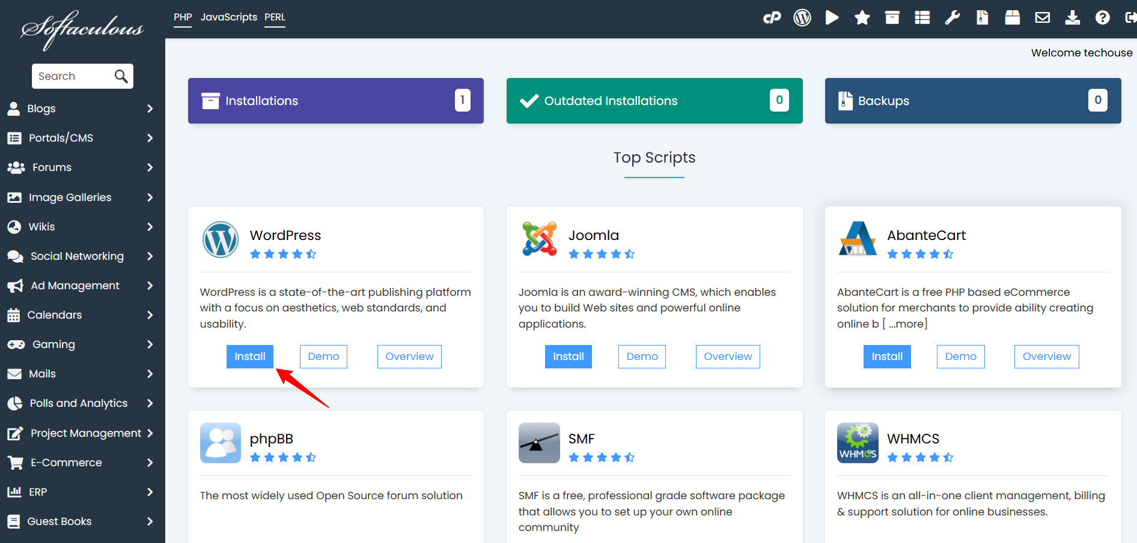Expand the Blogs category chevron
This screenshot has height=543, width=1137.
coord(150,109)
